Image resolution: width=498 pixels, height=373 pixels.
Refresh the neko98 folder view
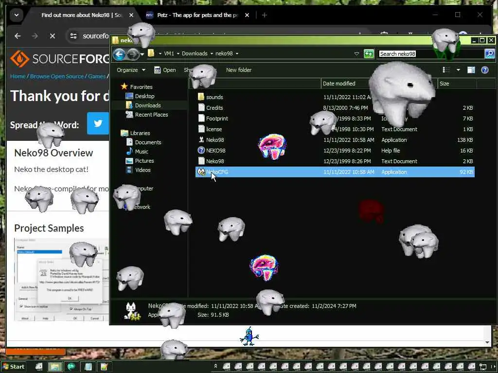pyautogui.click(x=369, y=53)
